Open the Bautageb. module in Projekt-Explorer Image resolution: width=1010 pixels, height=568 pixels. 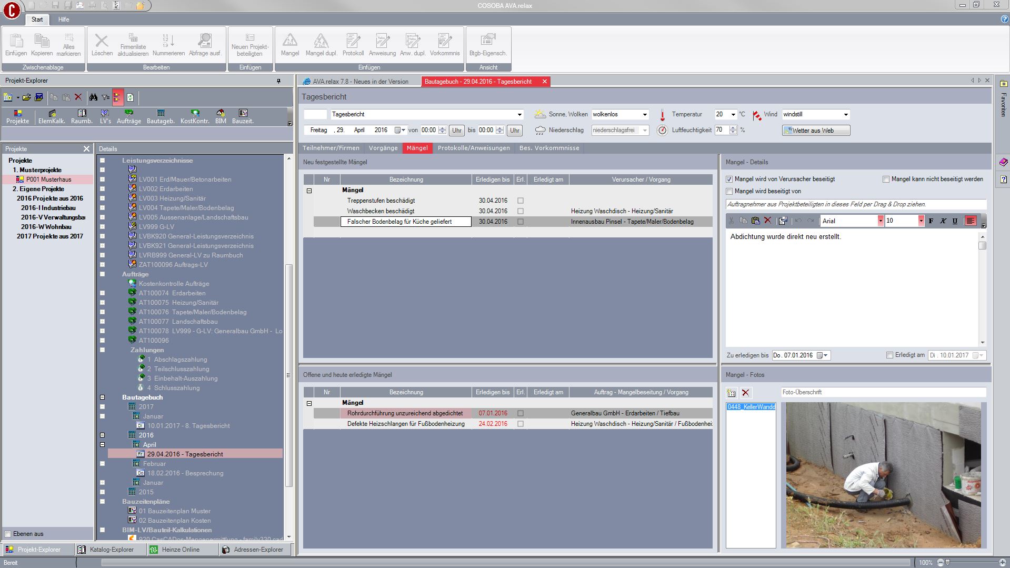(x=161, y=116)
